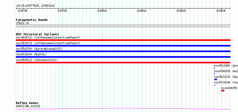Select the nsv4246059 variant label

point(229,88)
